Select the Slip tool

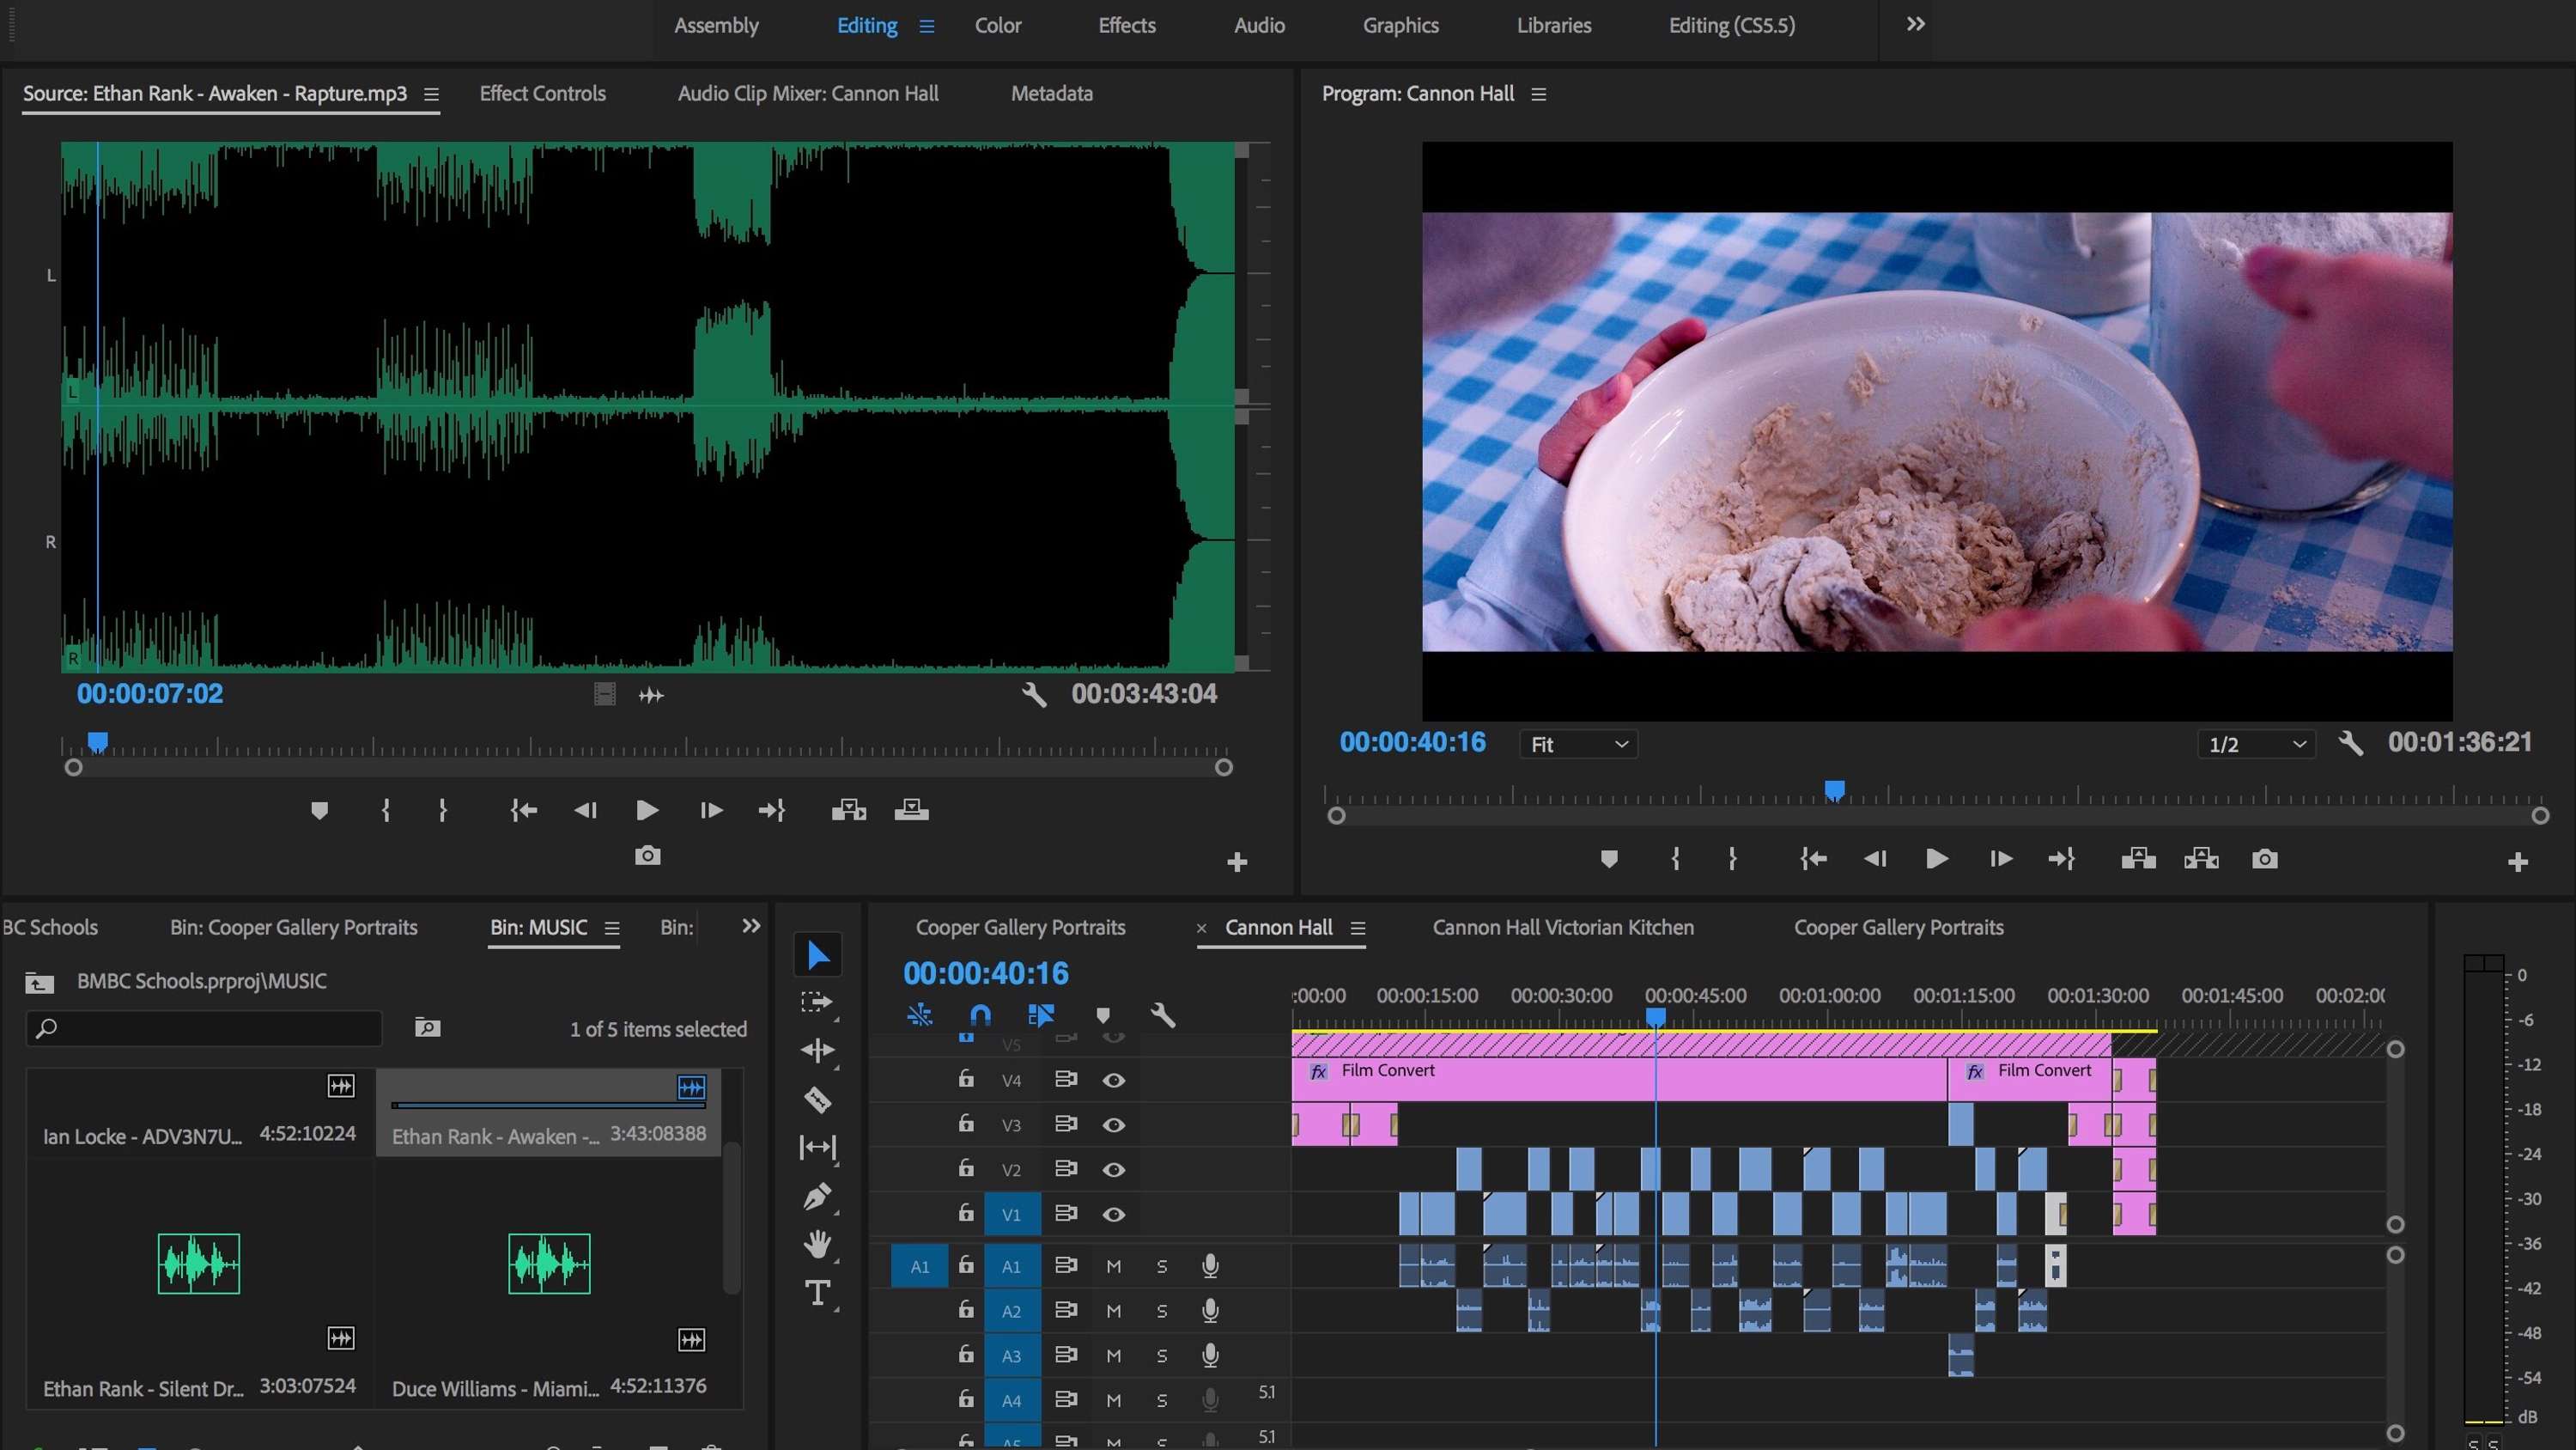point(817,1147)
